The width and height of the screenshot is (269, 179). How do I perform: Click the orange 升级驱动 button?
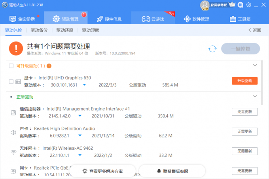click(244, 81)
